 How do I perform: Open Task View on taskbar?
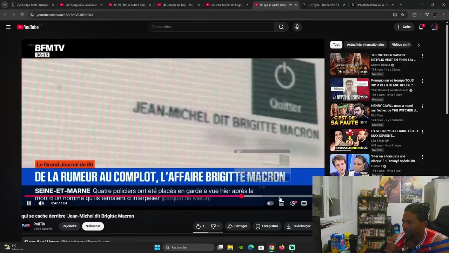click(x=220, y=247)
